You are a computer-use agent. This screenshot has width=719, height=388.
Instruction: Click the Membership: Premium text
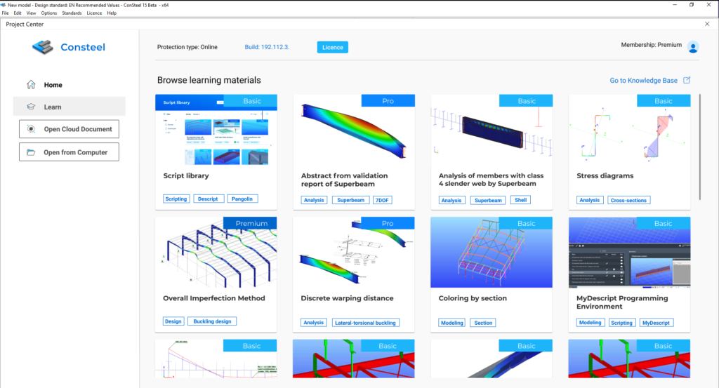point(651,45)
